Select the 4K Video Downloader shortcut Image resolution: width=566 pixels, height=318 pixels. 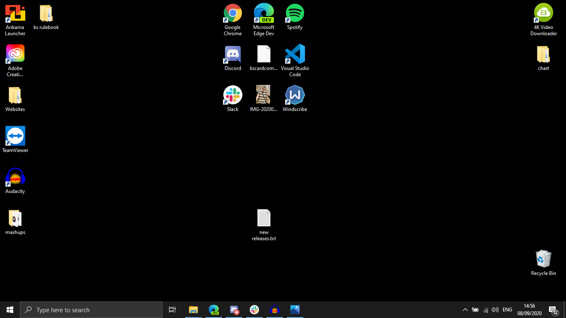coord(544,20)
